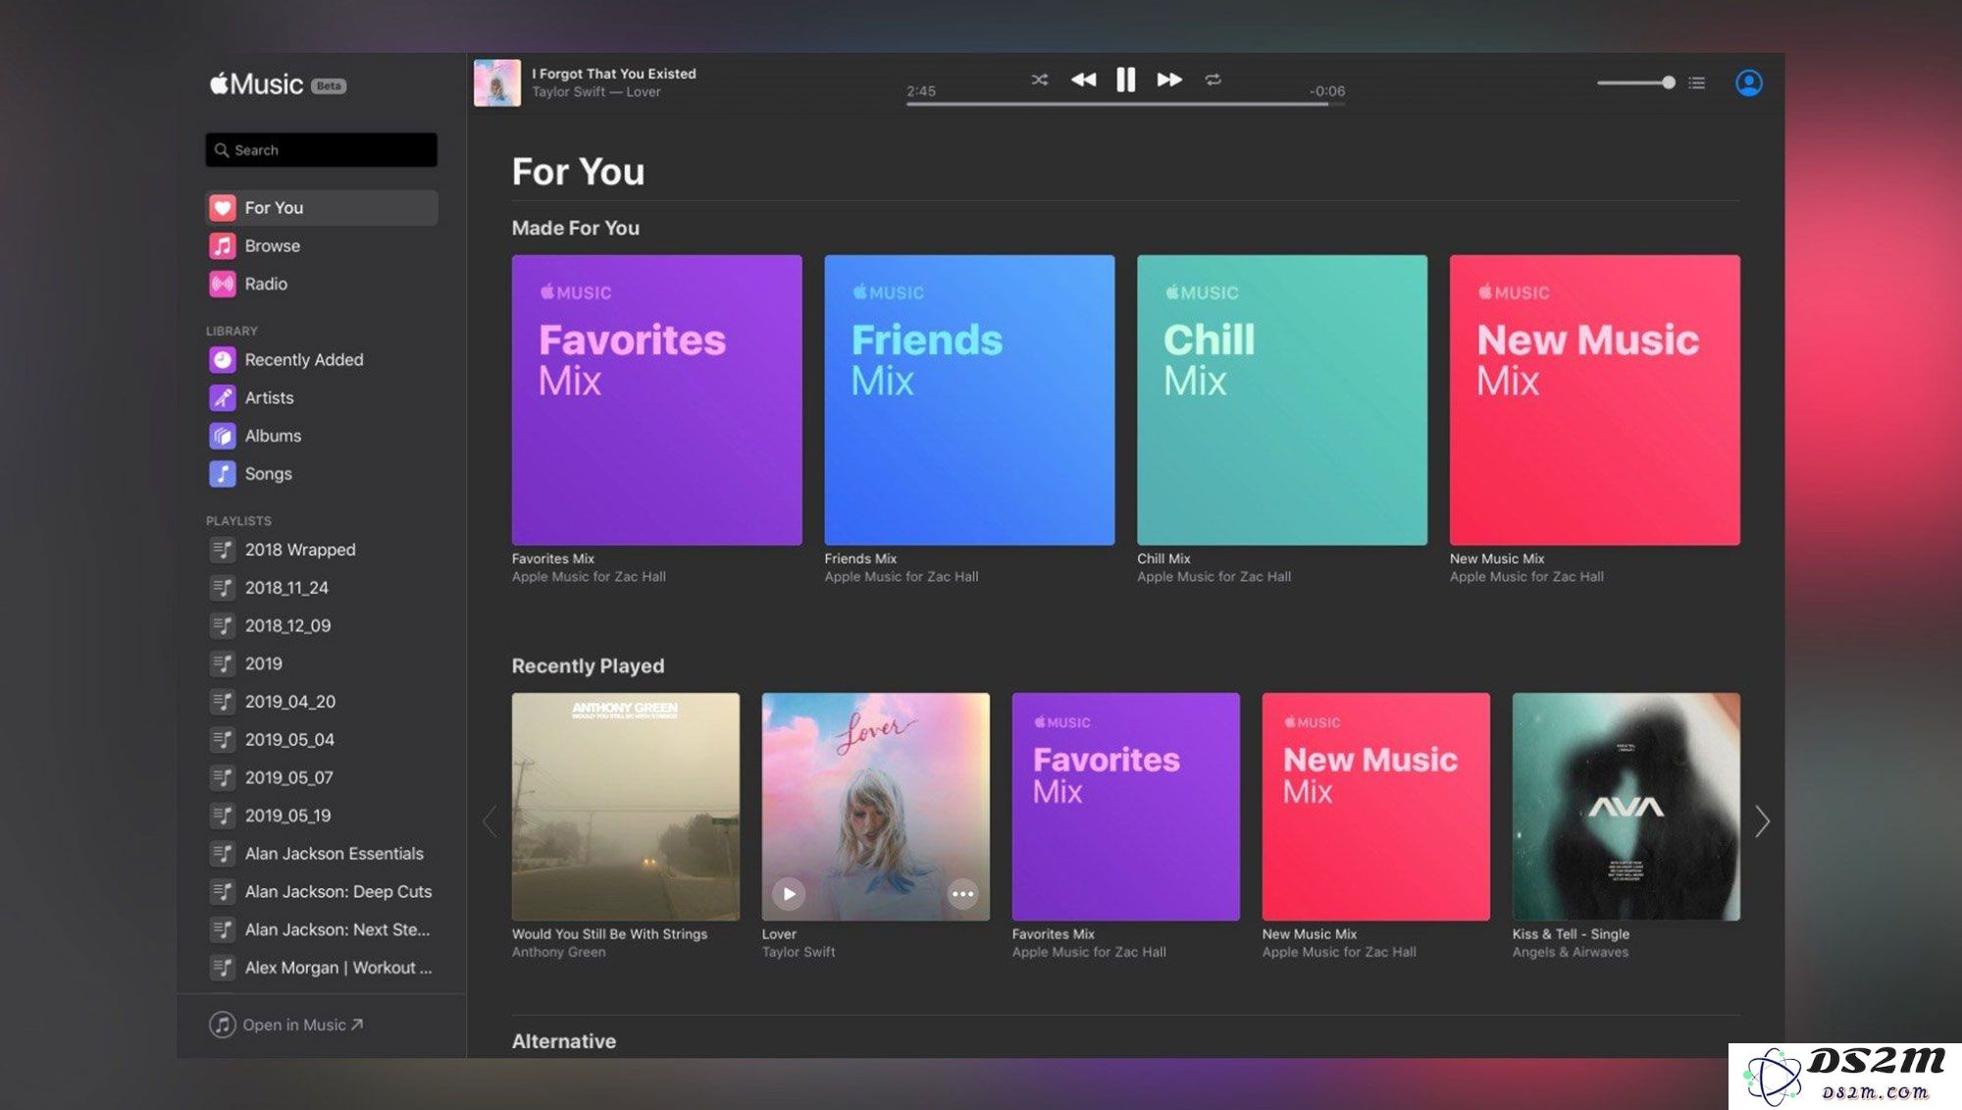The height and width of the screenshot is (1110, 1962).
Task: Click the Search field
Action: pos(321,150)
